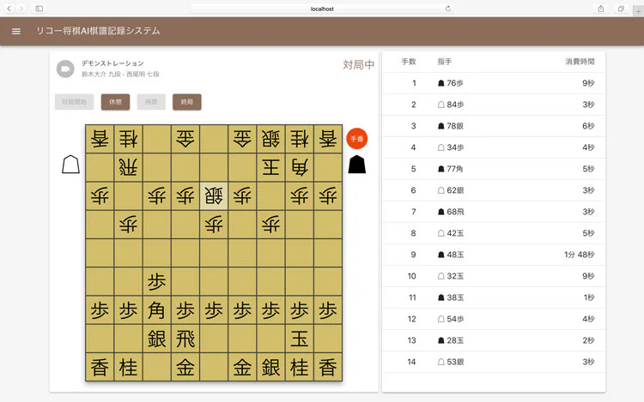Open the Safari share menu

coord(600,9)
